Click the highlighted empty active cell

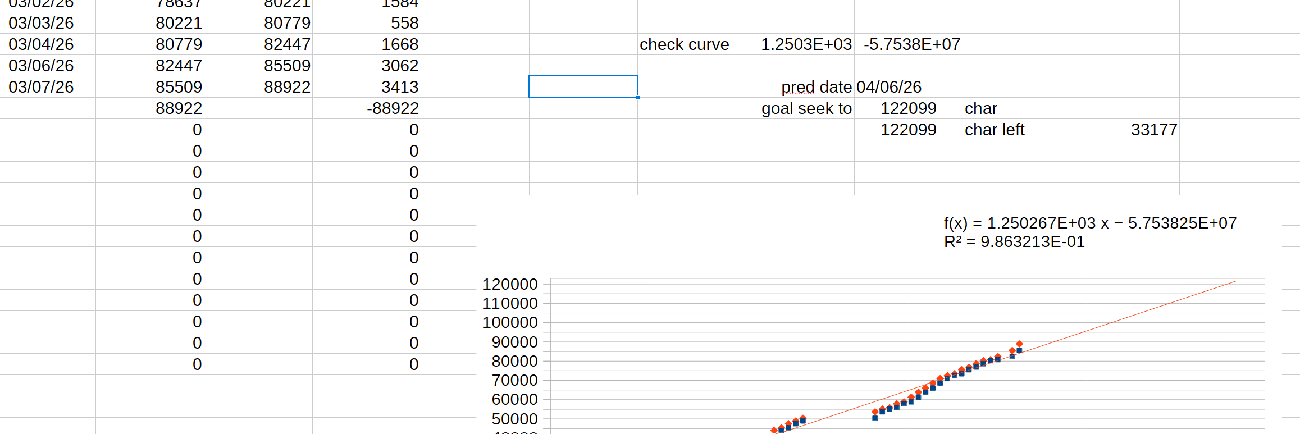[583, 87]
